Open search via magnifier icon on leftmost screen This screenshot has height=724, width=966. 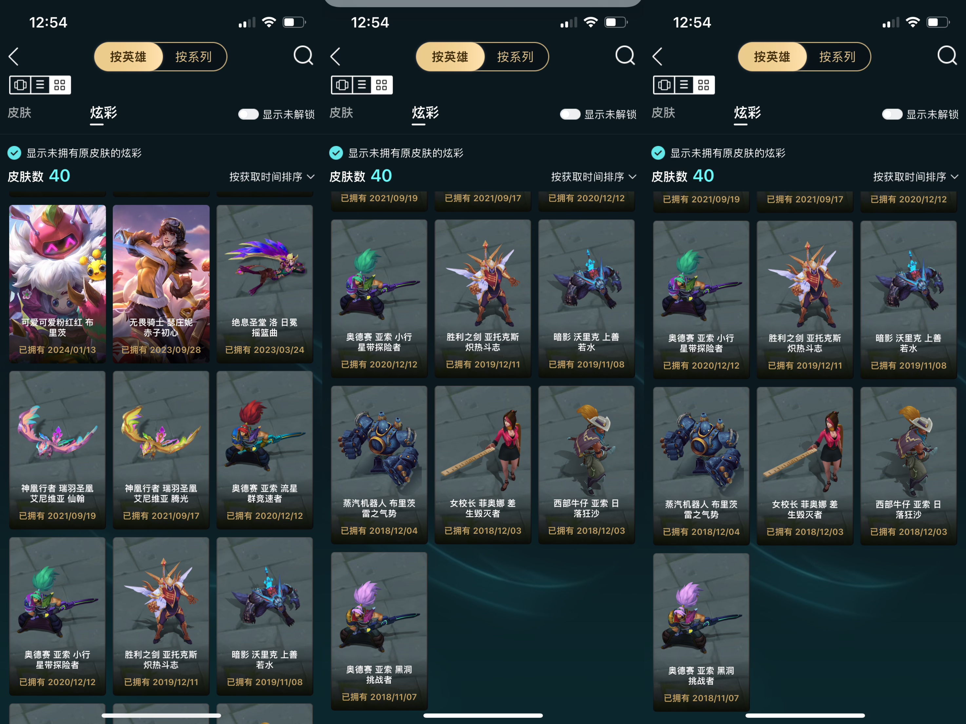click(303, 56)
